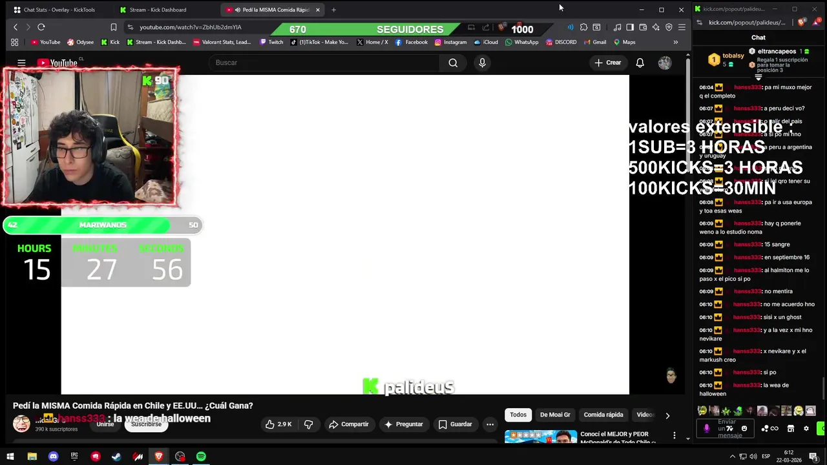Open the Twitch bookmark
Screen dimensions: 827x465
pos(271,42)
